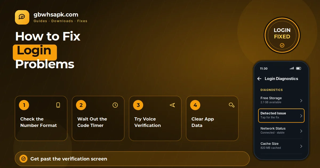Tap the Connected · stable text
This screenshot has width=320, height=168.
click(x=273, y=133)
